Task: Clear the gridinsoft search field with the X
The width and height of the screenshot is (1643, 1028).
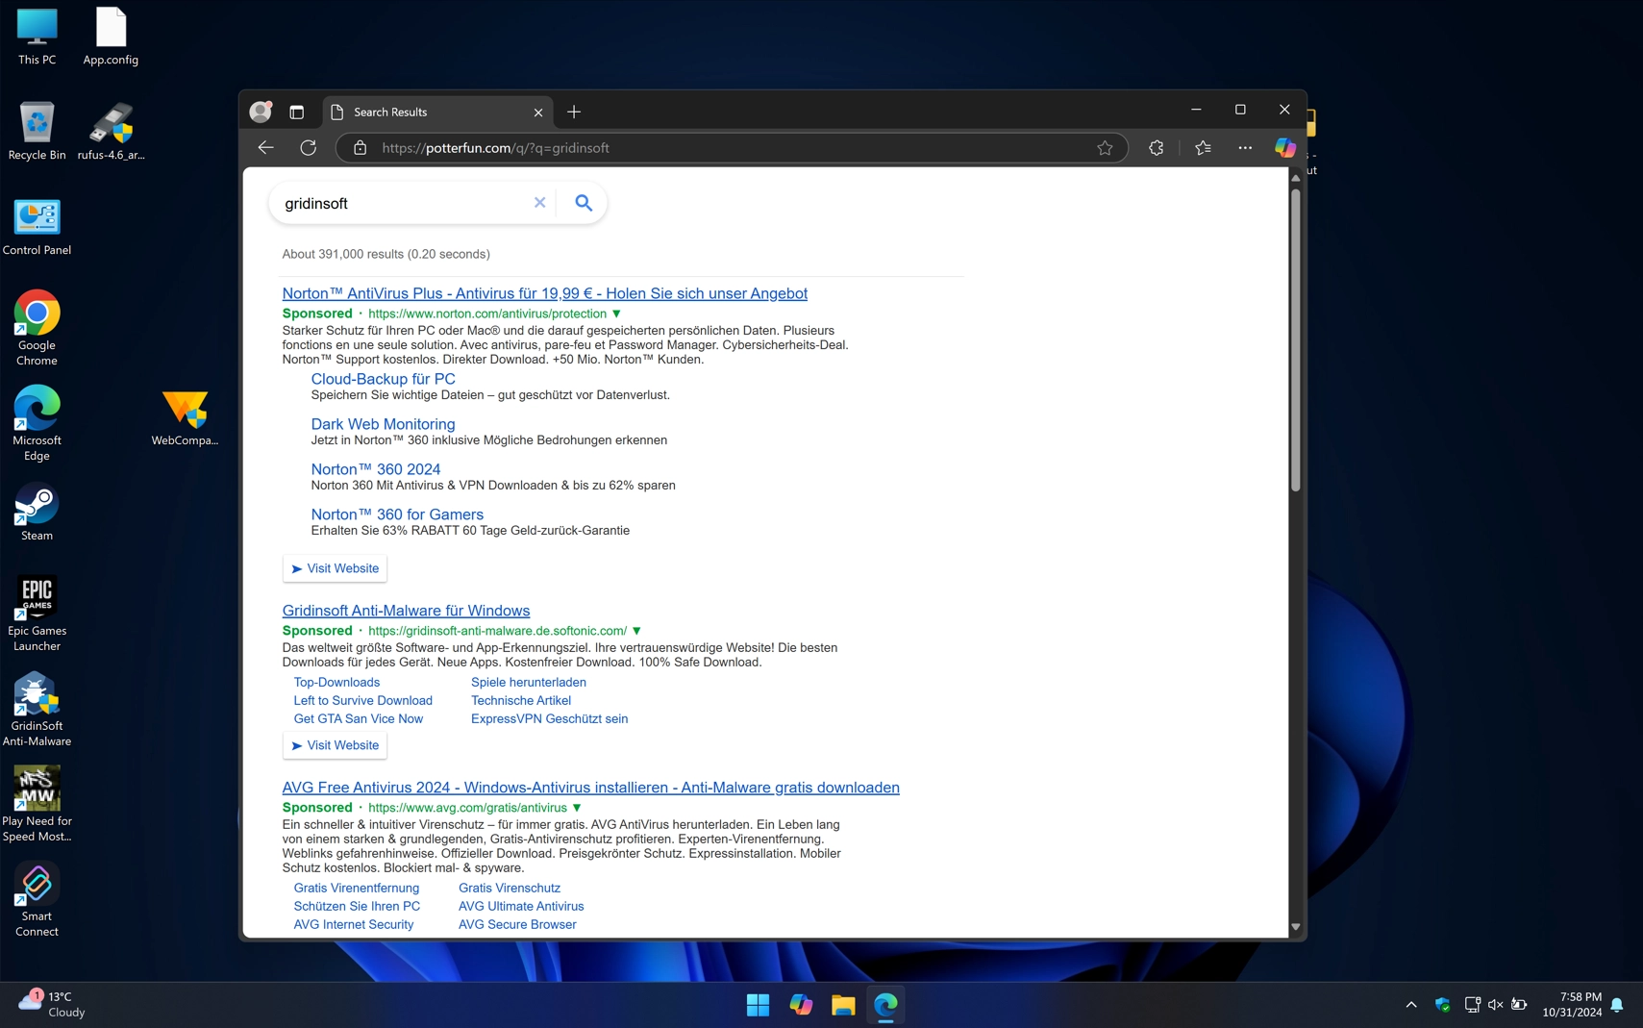Action: click(539, 203)
